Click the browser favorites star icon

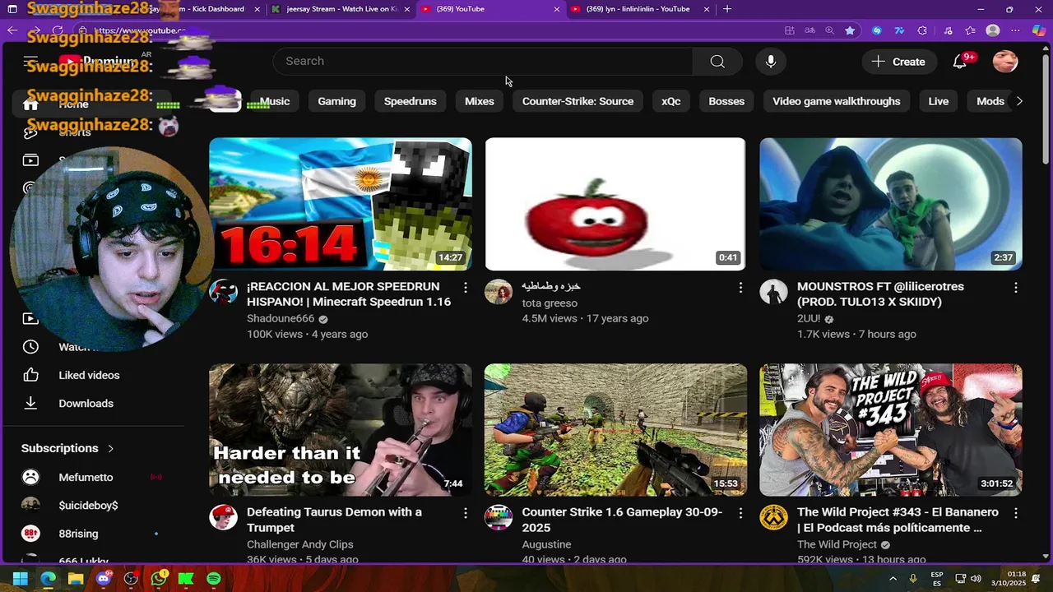[850, 30]
